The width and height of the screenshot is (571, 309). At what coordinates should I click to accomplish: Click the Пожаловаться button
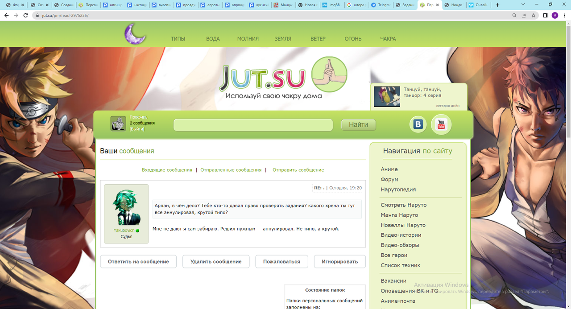281,261
